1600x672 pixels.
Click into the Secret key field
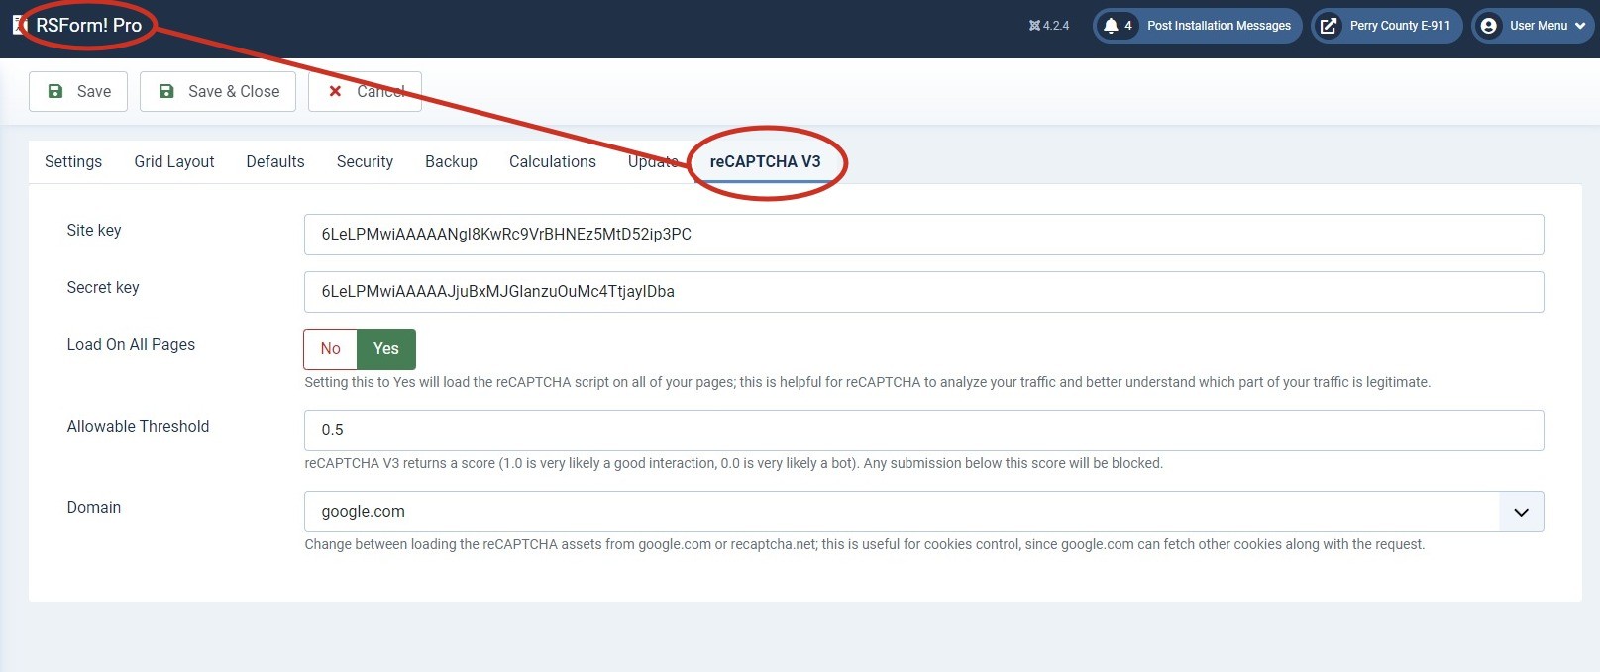pos(923,292)
